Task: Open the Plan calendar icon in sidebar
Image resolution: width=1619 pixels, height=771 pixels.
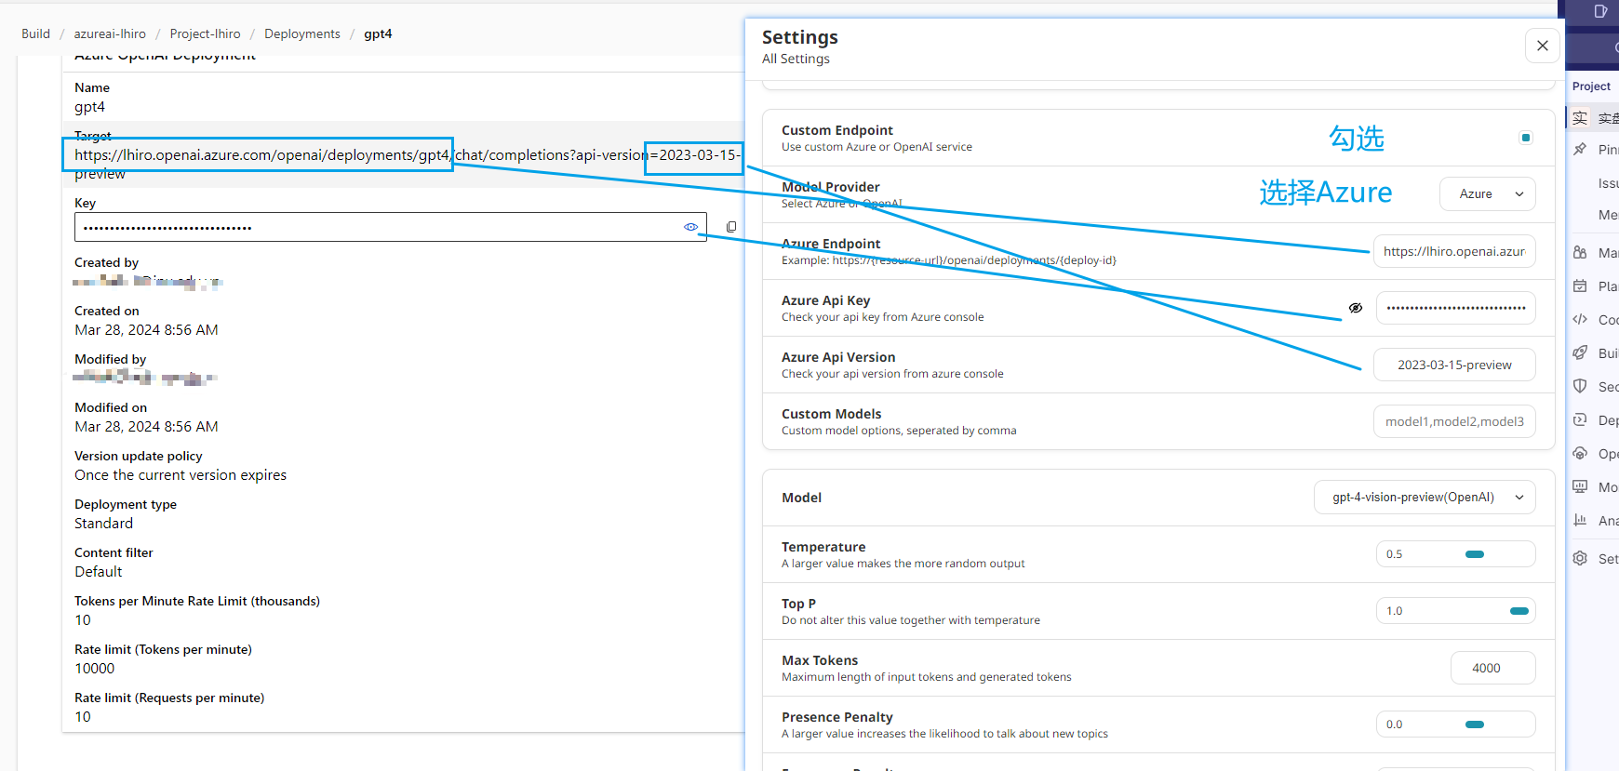Action: pyautogui.click(x=1580, y=286)
